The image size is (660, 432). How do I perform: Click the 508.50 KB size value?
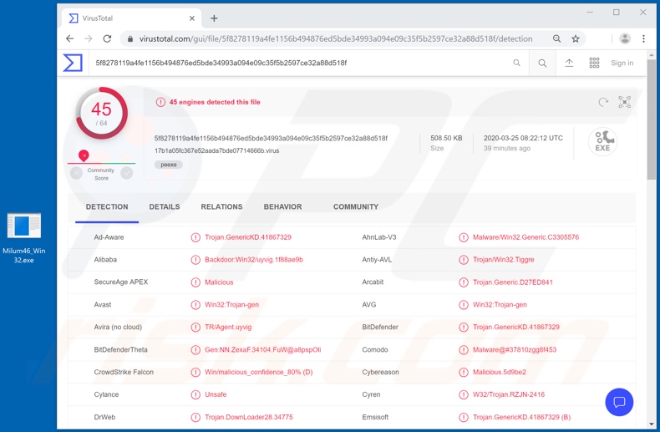point(446,138)
